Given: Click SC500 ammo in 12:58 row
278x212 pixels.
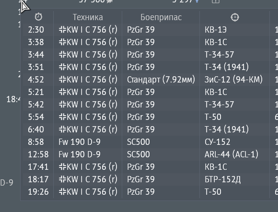Looking at the screenshot, I should 139,154.
